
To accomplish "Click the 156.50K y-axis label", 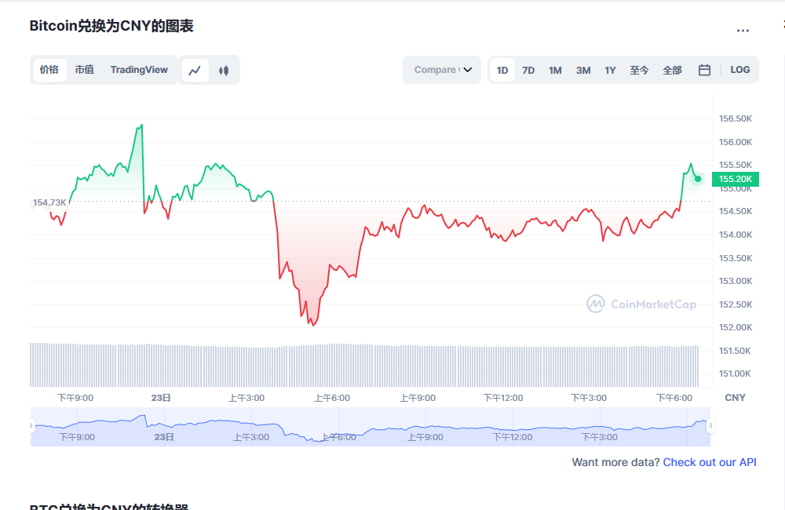I will pos(736,118).
